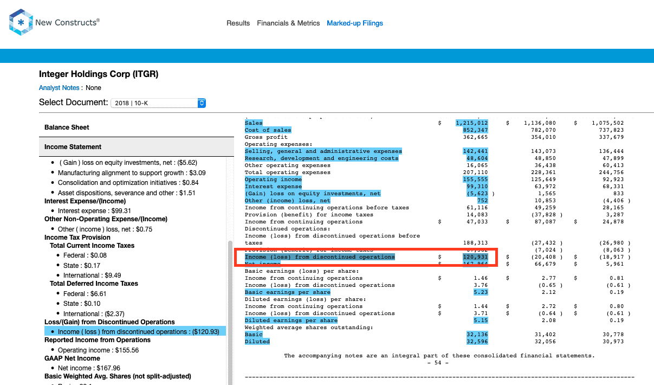Click the highlighted value (5,623
Image resolution: width=654 pixels, height=385 pixels.
coord(477,194)
